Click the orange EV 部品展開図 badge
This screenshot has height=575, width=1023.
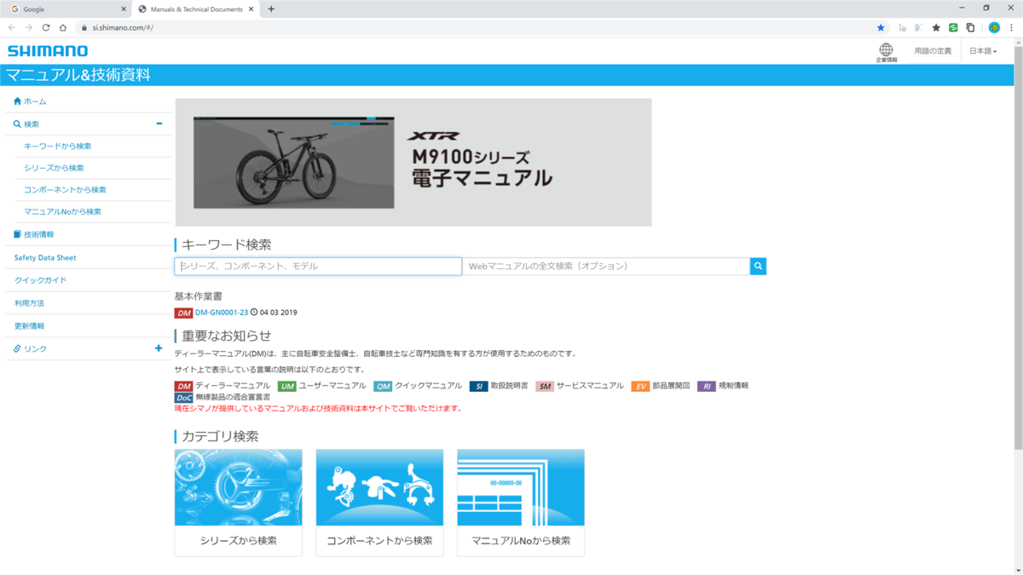tap(641, 386)
